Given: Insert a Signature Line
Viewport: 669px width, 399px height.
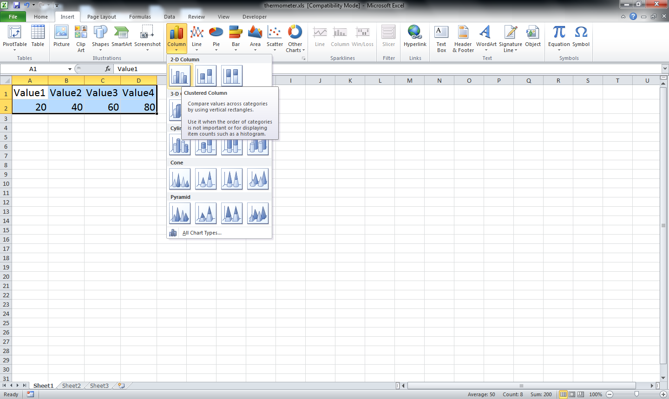Looking at the screenshot, I should 511,38.
